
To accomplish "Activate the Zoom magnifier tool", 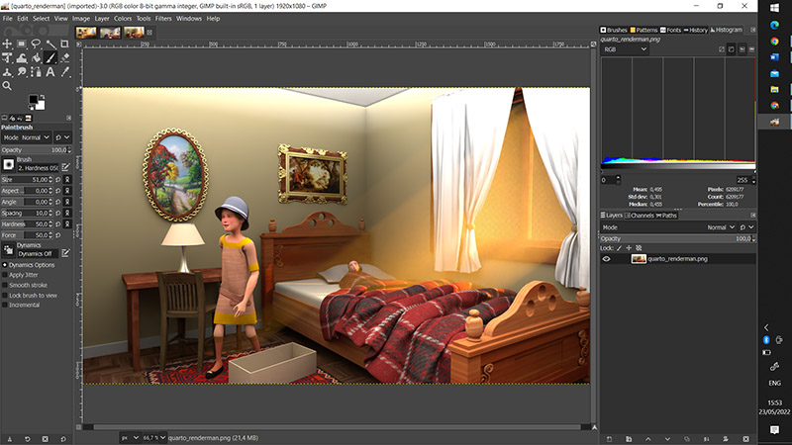I will point(7,85).
